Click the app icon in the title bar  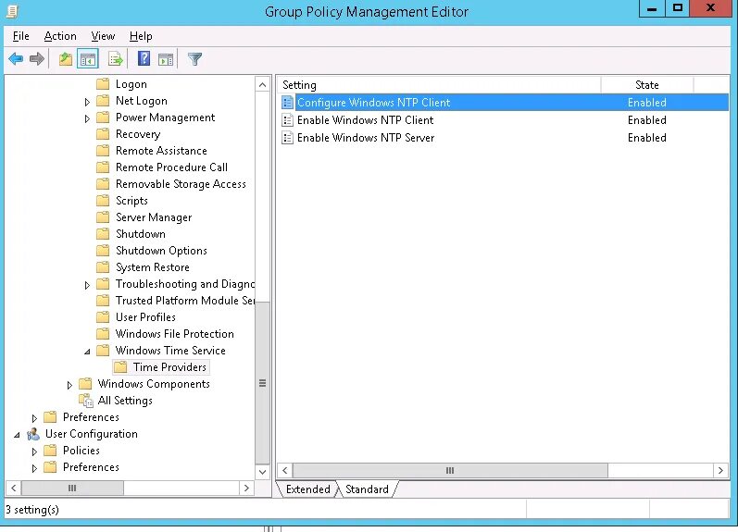click(x=12, y=11)
